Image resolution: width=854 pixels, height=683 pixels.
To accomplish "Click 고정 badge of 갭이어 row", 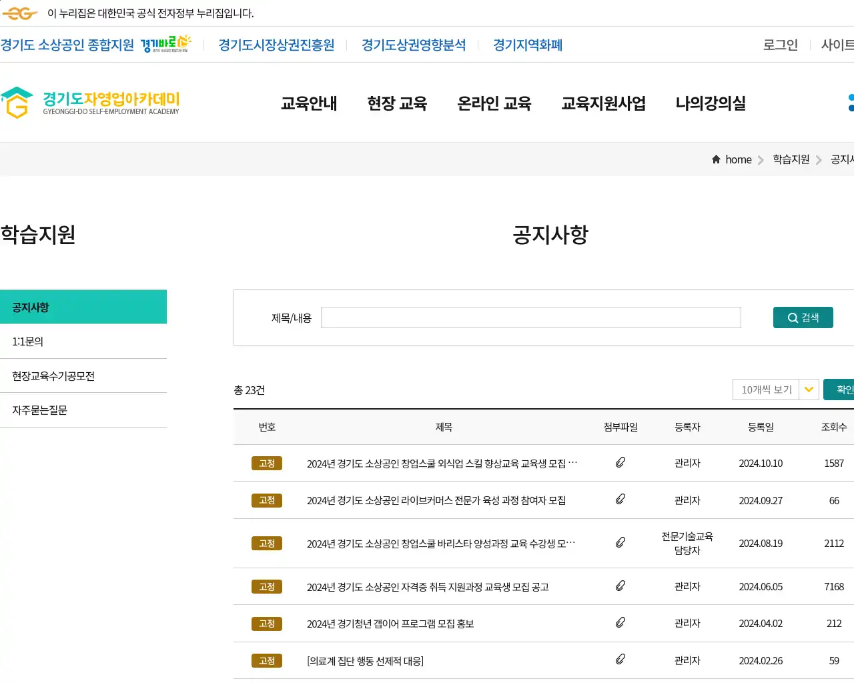I will click(267, 624).
